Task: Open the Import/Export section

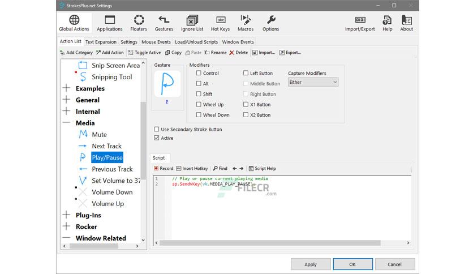Action: click(360, 23)
